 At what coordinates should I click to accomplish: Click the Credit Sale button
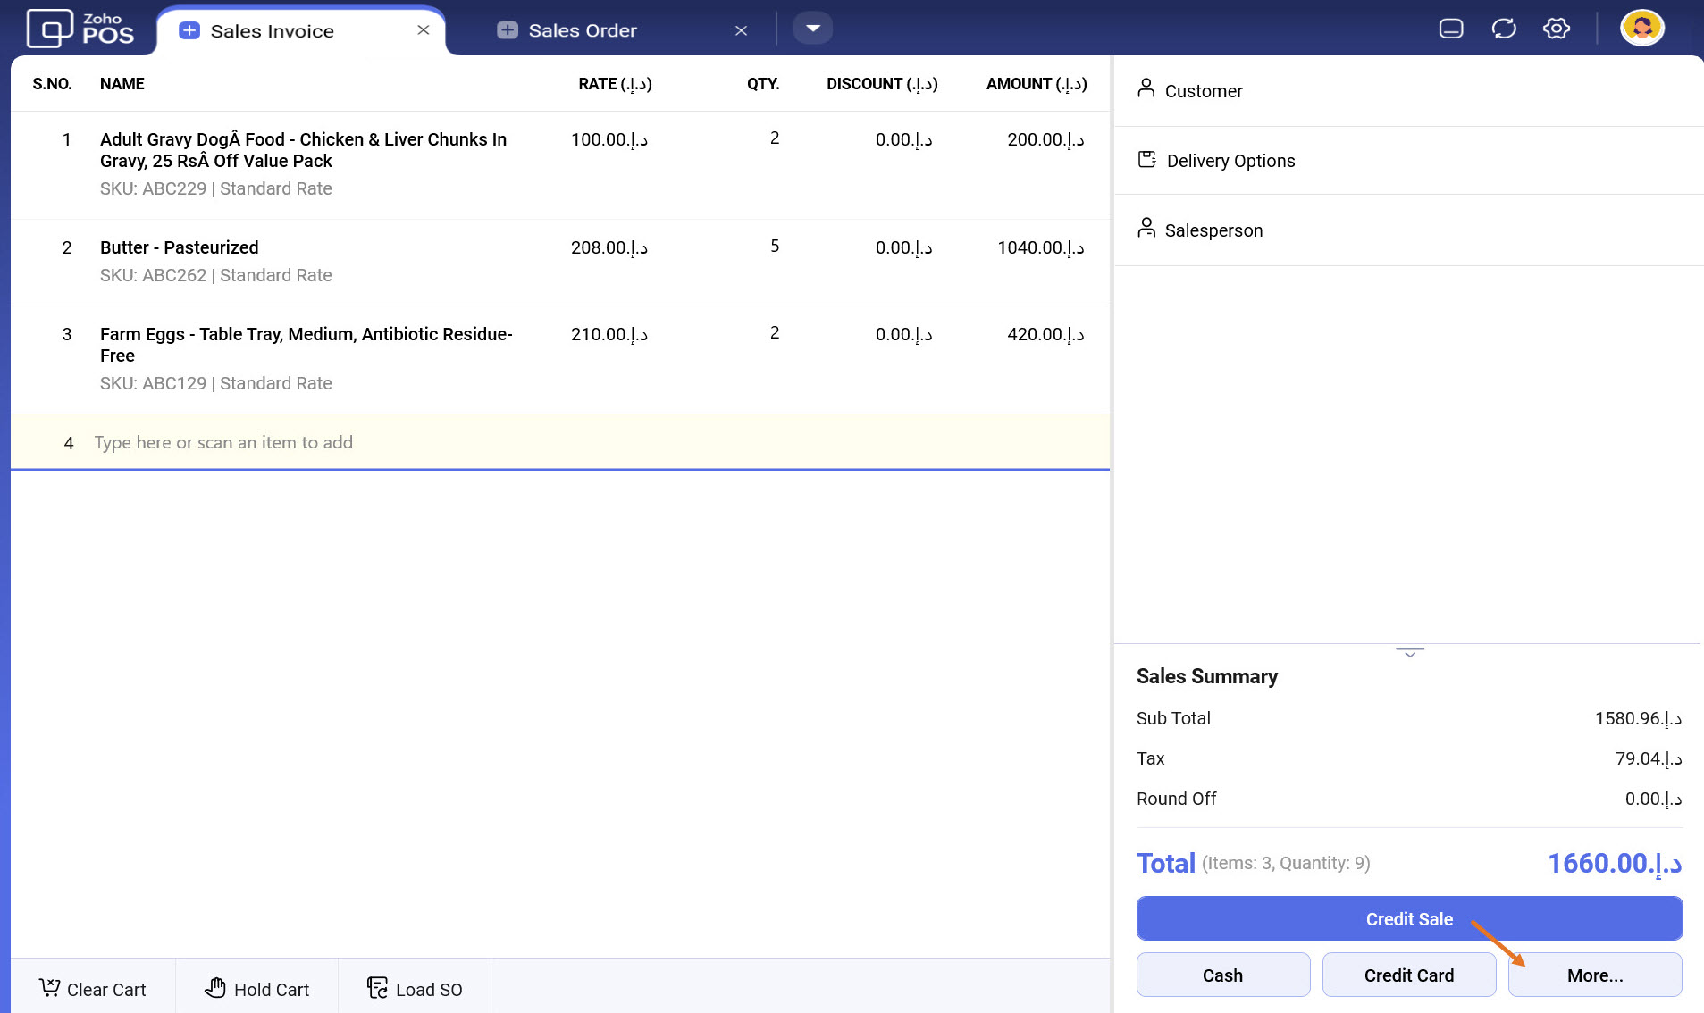coord(1408,919)
